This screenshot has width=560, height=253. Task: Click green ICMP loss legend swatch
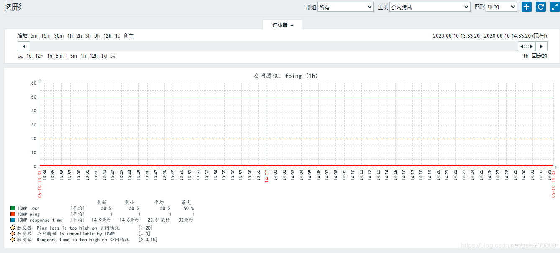[x=13, y=208]
